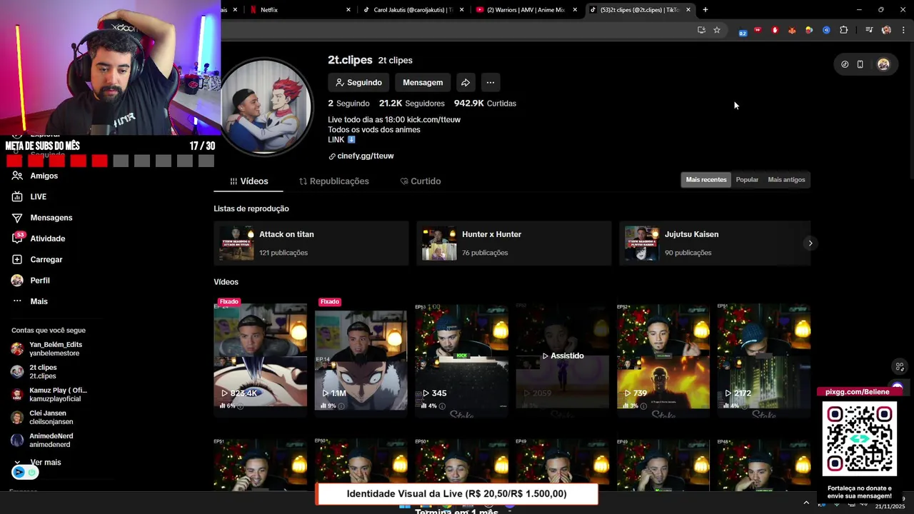Click the 21.2K Seguidores count
The width and height of the screenshot is (914, 514).
[411, 104]
